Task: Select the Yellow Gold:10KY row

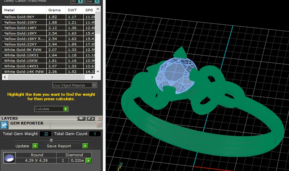Action: click(x=49, y=22)
